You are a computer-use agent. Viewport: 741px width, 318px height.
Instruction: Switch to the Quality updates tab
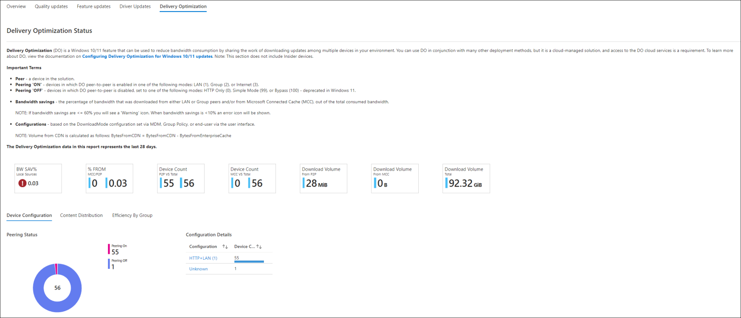tap(51, 6)
